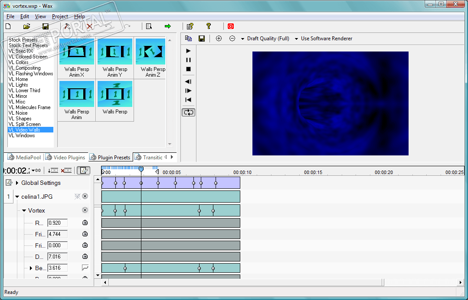The width and height of the screenshot is (468, 300).
Task: Remove the Vortex effect via X icon
Action: [x=85, y=210]
